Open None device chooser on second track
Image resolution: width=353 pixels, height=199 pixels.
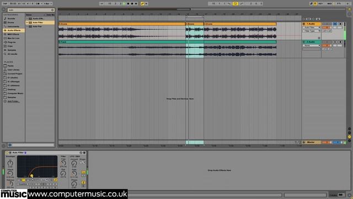pos(311,45)
